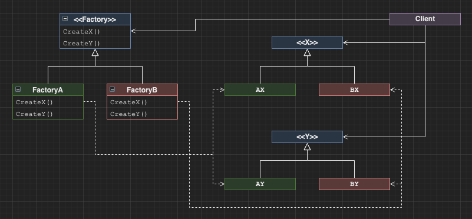The height and width of the screenshot is (219, 472).
Task: Select CreateX() method in FactoryA
Action: point(48,102)
